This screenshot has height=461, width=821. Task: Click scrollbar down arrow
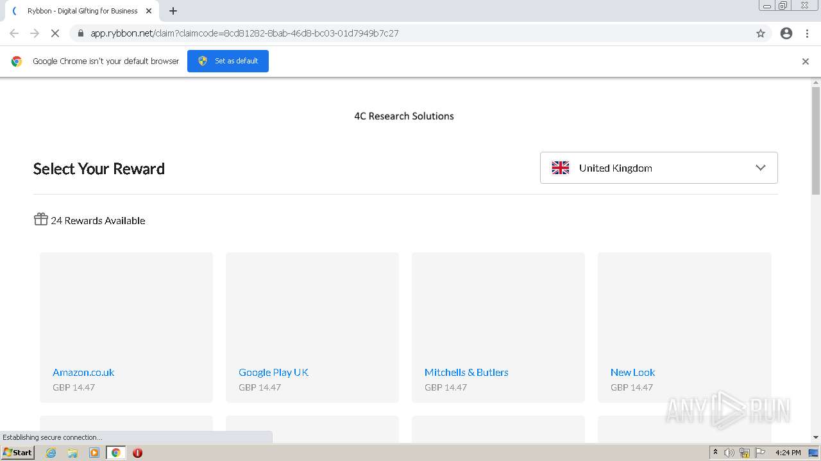816,437
